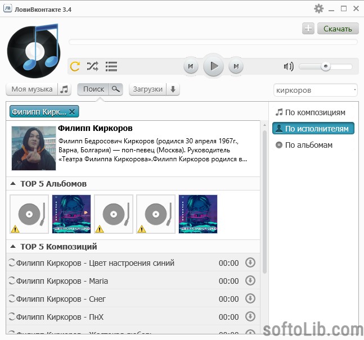Click loading spinner beside Maria
The image size is (364, 340).
pyautogui.click(x=12, y=280)
